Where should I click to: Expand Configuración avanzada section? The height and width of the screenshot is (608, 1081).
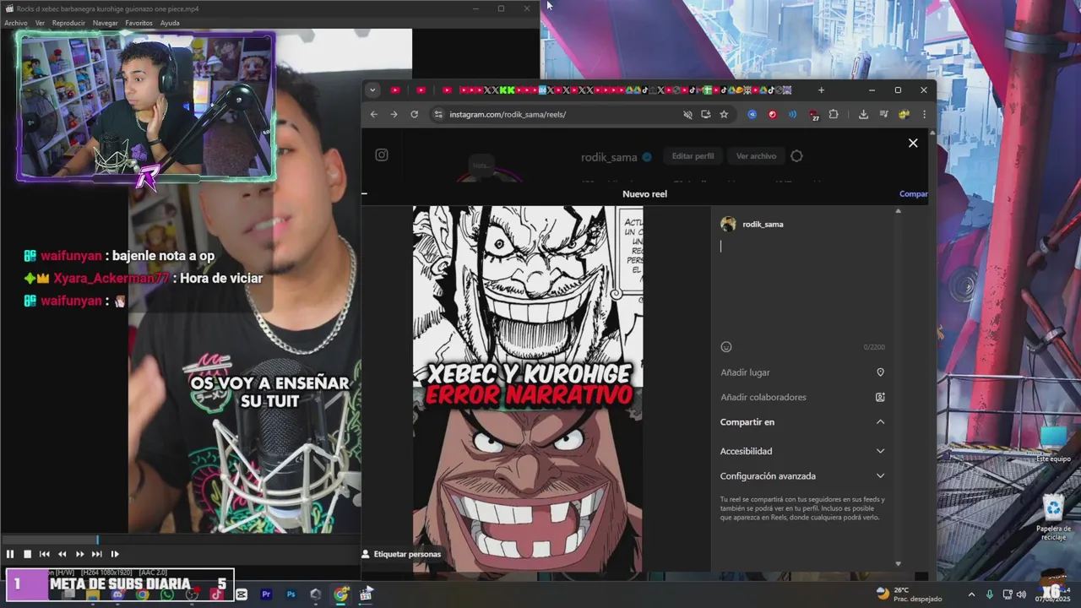point(802,476)
